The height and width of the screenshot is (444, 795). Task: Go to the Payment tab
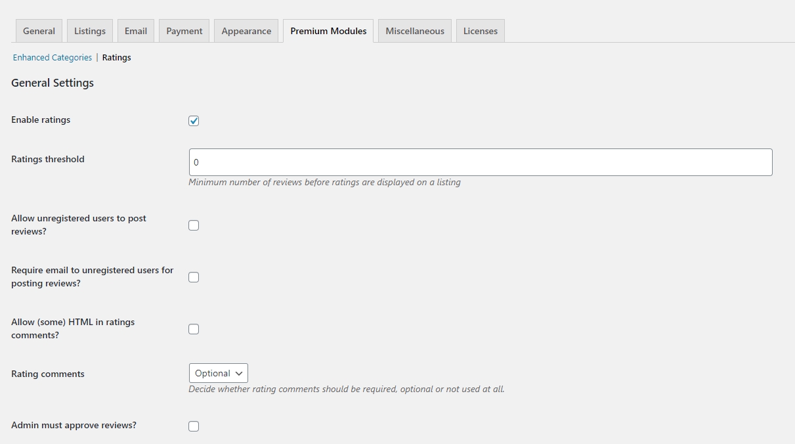pos(184,31)
